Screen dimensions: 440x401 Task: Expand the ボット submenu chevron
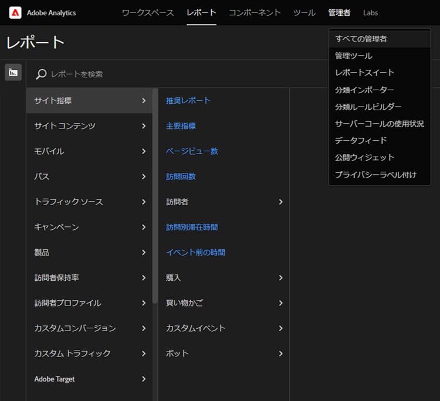280,354
